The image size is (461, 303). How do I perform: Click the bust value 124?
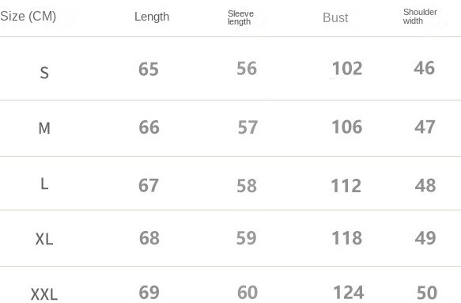click(x=349, y=293)
